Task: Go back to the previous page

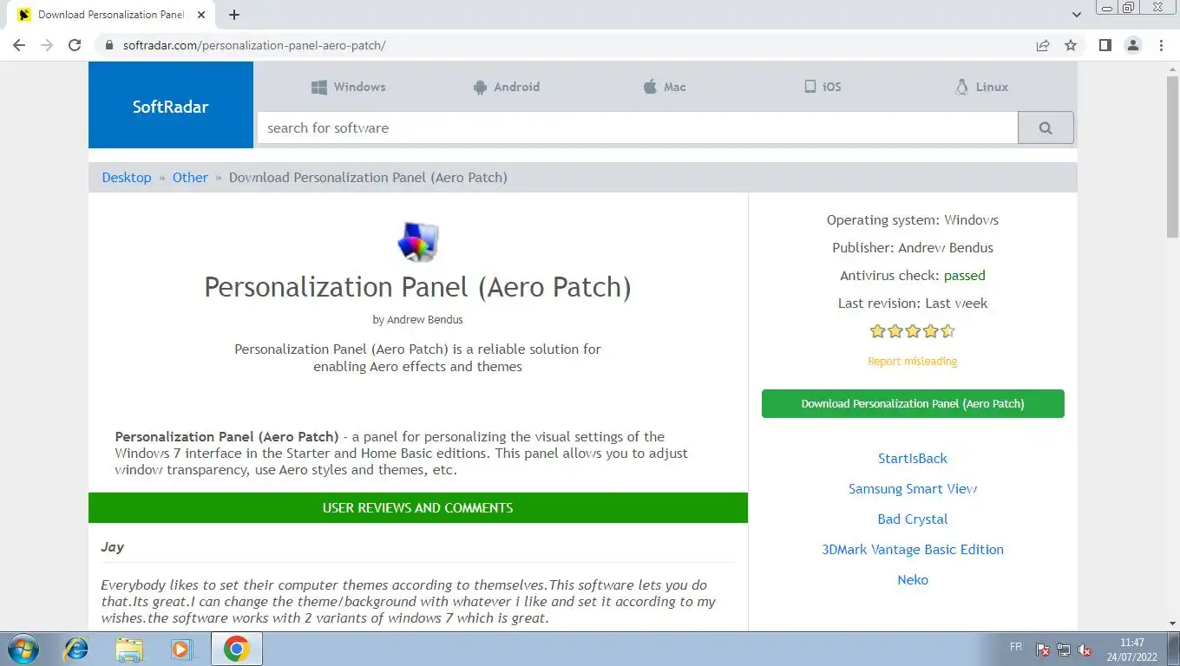Action: click(19, 45)
